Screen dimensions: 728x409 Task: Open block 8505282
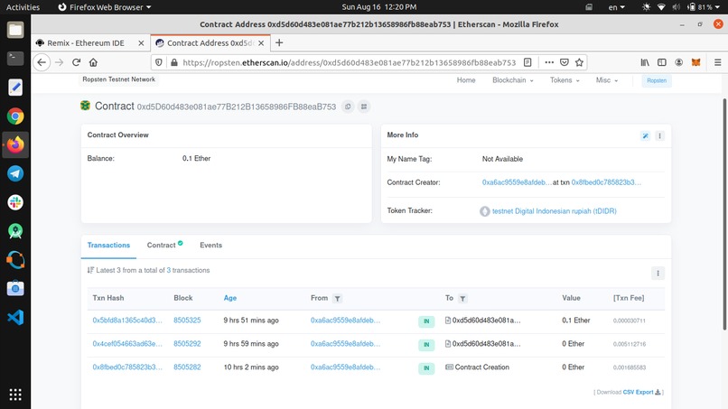187,367
